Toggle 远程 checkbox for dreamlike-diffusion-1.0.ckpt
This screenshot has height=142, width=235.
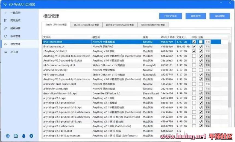click(201, 94)
